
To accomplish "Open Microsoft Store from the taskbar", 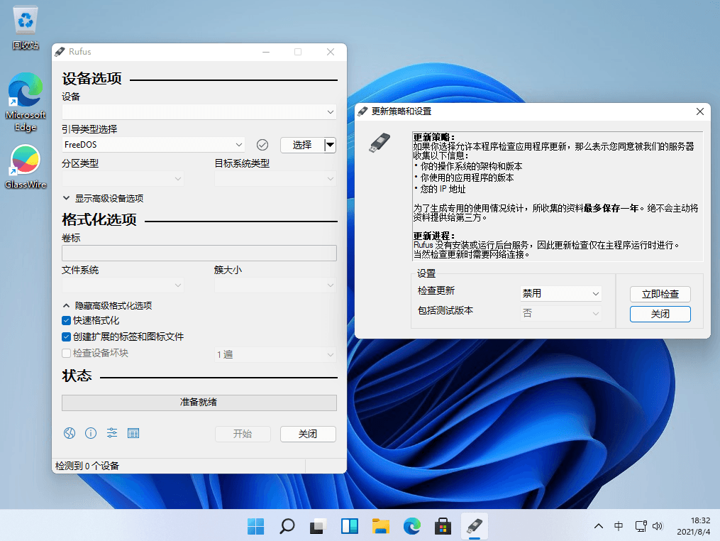I will [x=443, y=526].
